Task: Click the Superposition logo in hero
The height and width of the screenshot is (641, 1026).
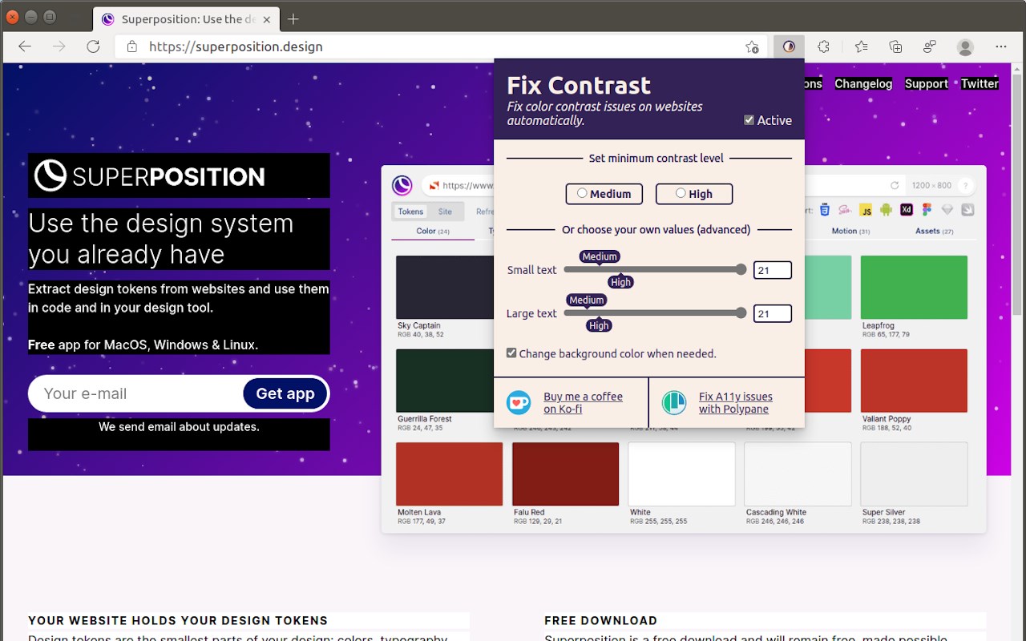Action: pyautogui.click(x=150, y=176)
